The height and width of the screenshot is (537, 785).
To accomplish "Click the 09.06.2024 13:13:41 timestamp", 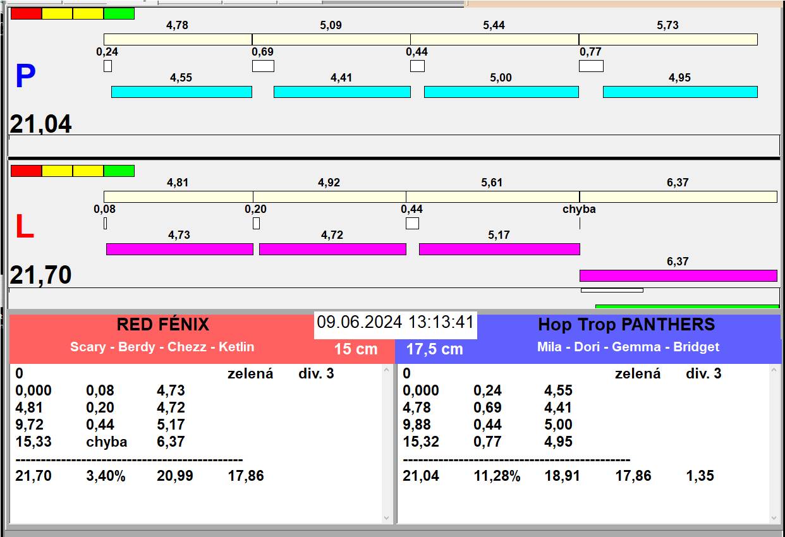I will [395, 322].
